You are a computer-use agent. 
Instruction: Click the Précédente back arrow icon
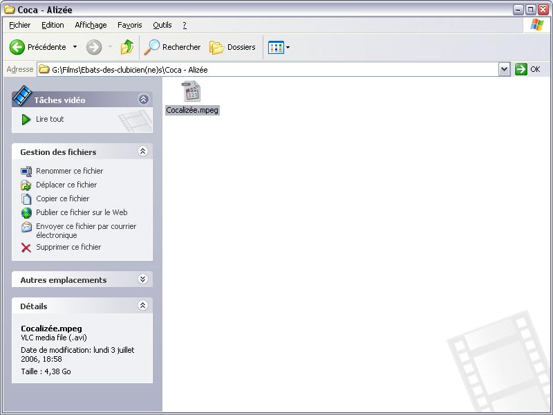(18, 47)
